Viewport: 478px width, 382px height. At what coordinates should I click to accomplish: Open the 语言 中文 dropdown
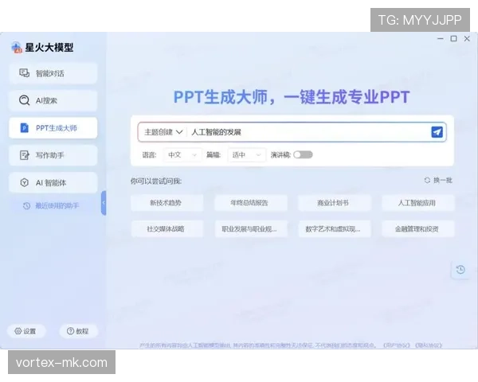click(x=182, y=154)
